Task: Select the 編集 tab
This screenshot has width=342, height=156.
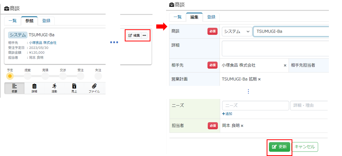Action: point(194,17)
